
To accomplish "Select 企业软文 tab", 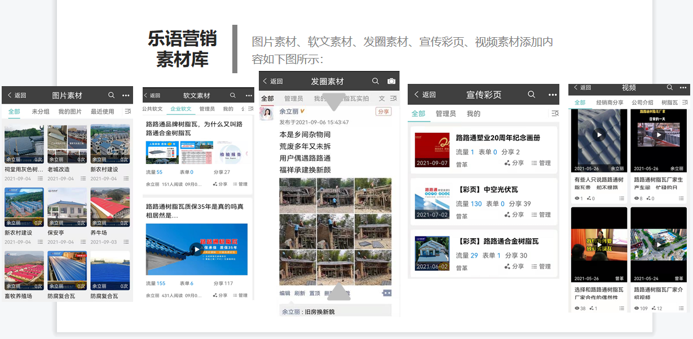I will [x=181, y=109].
